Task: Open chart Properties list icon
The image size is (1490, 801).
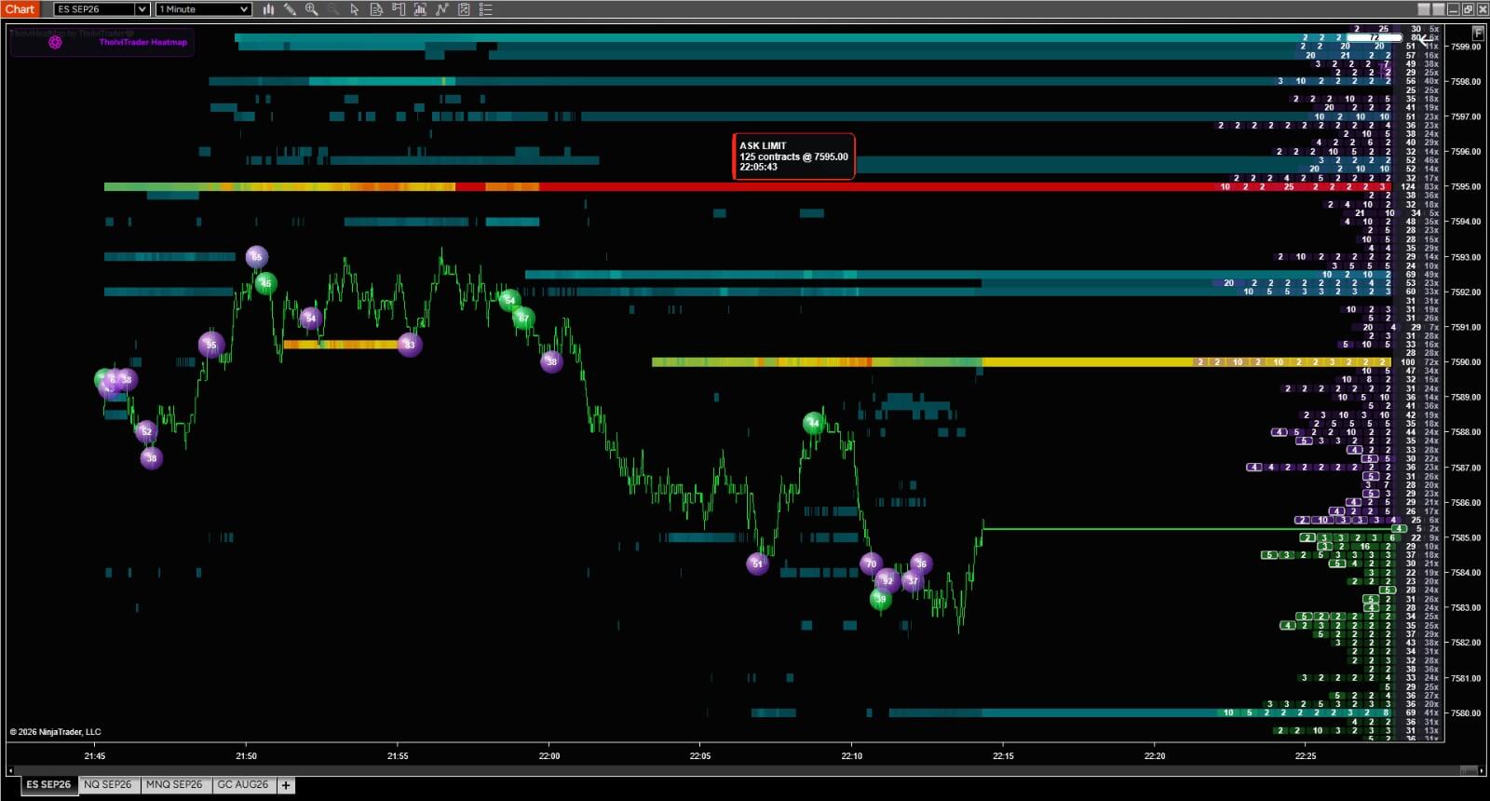Action: point(485,9)
